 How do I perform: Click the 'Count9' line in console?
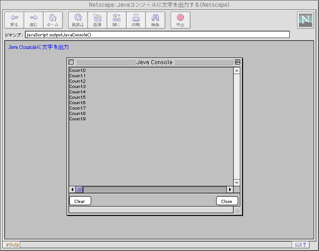(78, 119)
